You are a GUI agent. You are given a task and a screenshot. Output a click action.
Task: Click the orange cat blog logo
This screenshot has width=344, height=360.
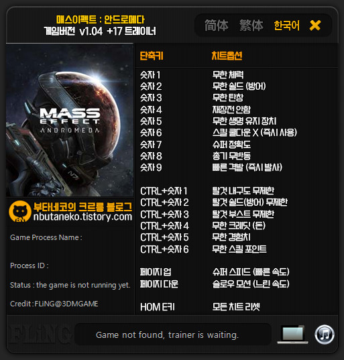click(x=20, y=211)
